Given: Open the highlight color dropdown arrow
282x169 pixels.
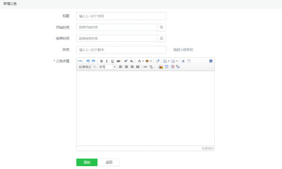Looking at the screenshot, I should tap(151, 61).
